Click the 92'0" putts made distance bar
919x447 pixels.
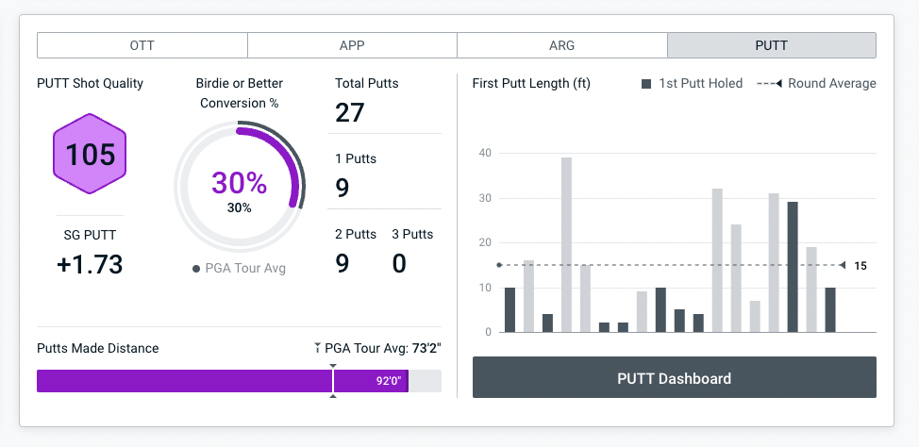coord(222,381)
